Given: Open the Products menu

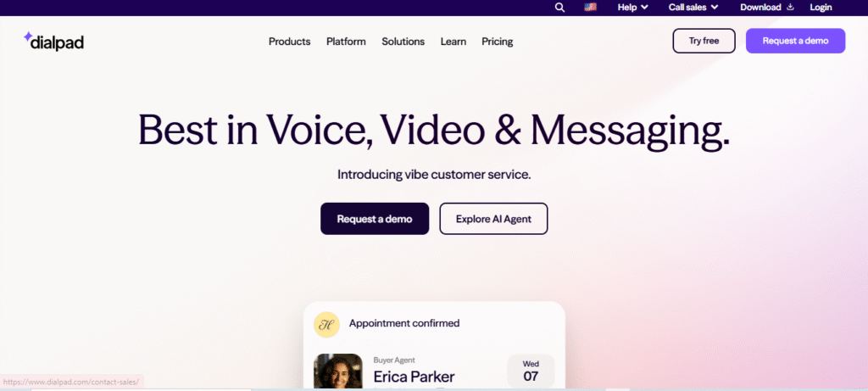Looking at the screenshot, I should coord(290,42).
